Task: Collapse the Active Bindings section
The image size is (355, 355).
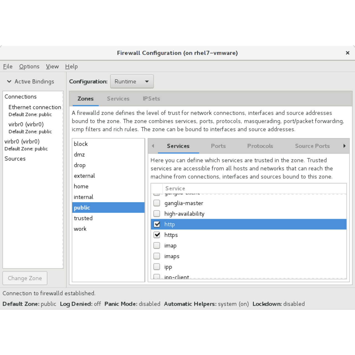Action: [x=9, y=81]
